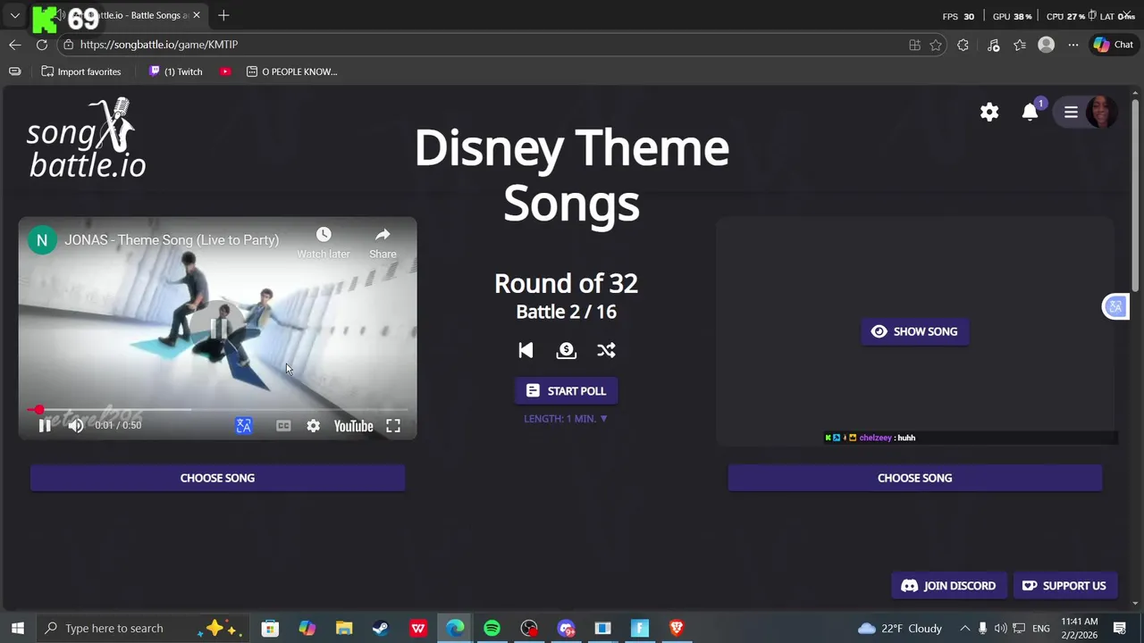This screenshot has height=643, width=1144.
Task: Launch Steam from the taskbar
Action: (381, 629)
